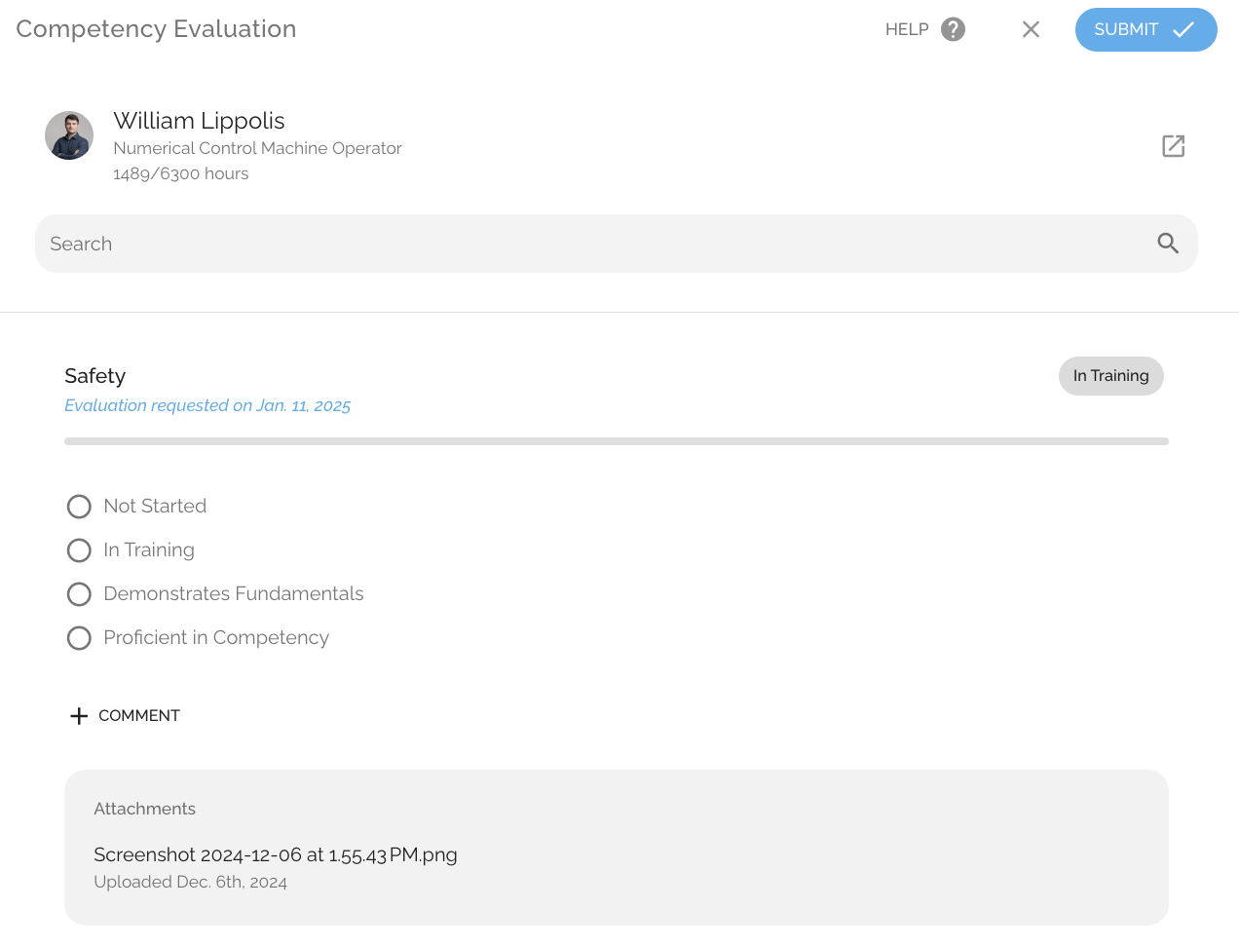The width and height of the screenshot is (1239, 946).
Task: Click the external link icon beside the employee info
Action: coord(1173,144)
